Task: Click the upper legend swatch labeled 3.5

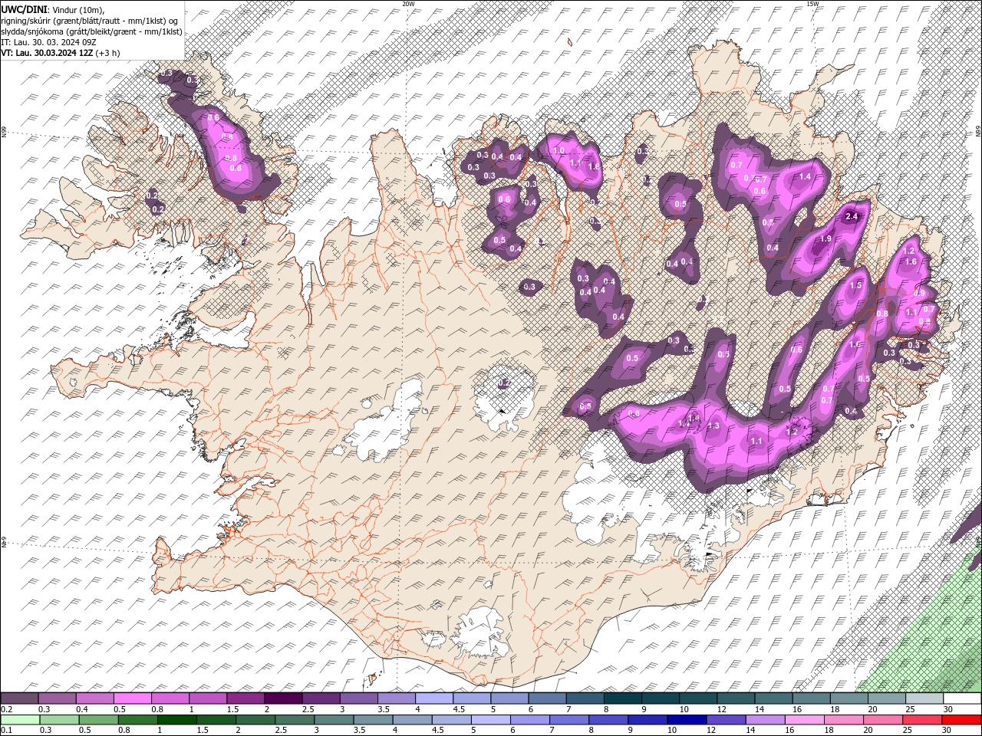Action: click(x=397, y=698)
